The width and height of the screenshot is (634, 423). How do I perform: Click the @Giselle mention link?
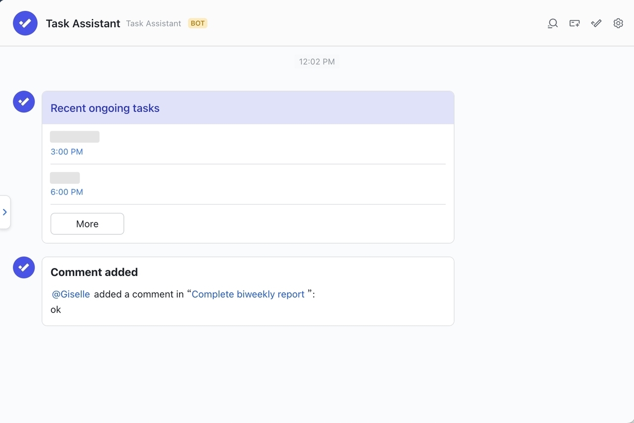pyautogui.click(x=70, y=294)
